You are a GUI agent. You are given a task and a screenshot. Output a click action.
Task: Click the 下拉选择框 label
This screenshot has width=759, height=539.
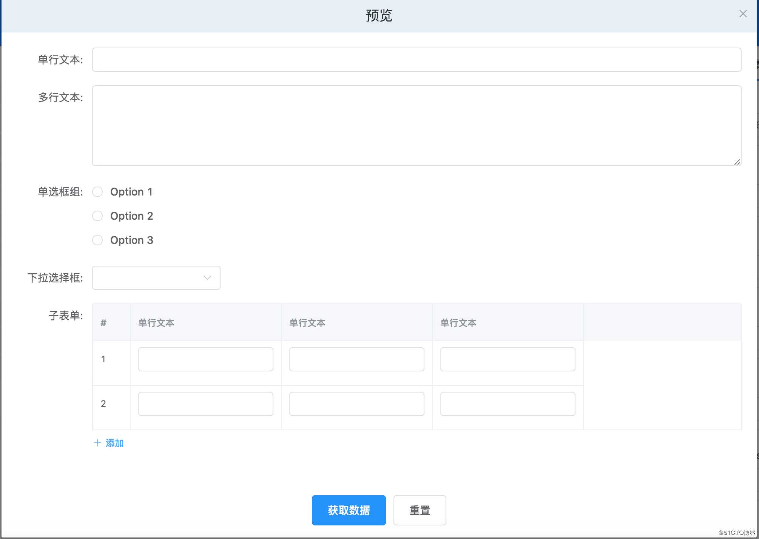55,278
